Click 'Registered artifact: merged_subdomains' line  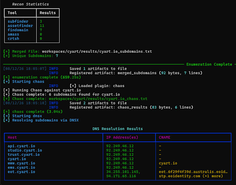(136, 73)
